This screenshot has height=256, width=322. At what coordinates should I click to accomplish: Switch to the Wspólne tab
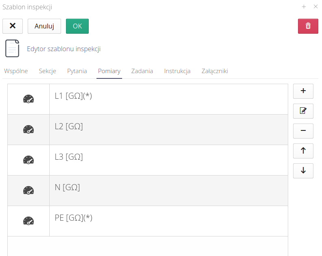16,71
